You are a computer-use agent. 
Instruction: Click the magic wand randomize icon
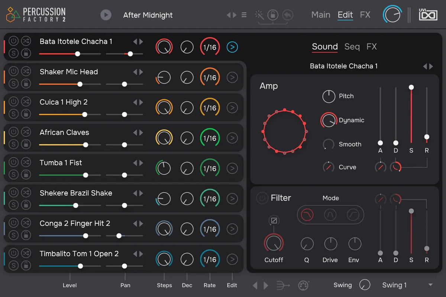pyautogui.click(x=259, y=15)
